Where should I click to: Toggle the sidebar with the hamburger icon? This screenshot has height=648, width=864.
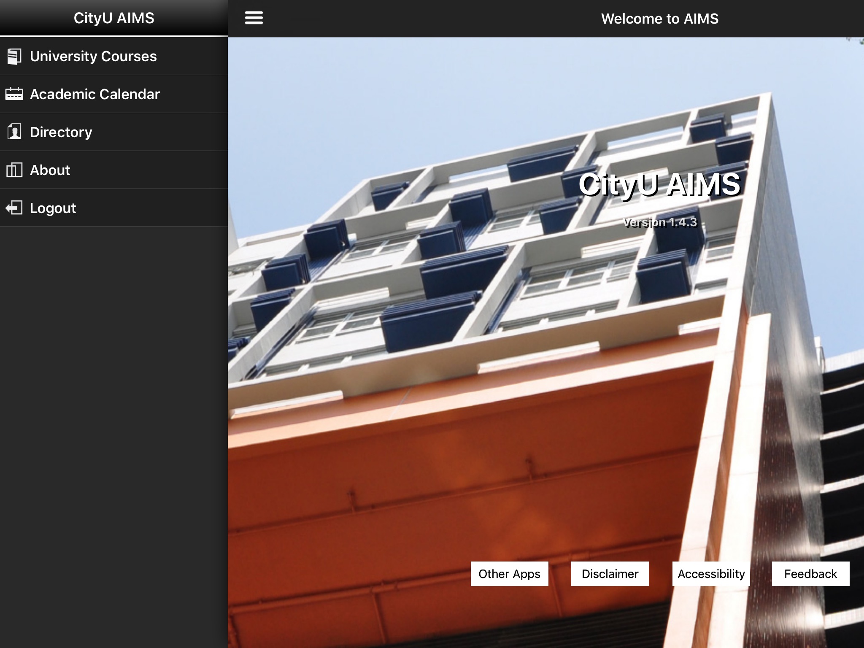pos(254,18)
